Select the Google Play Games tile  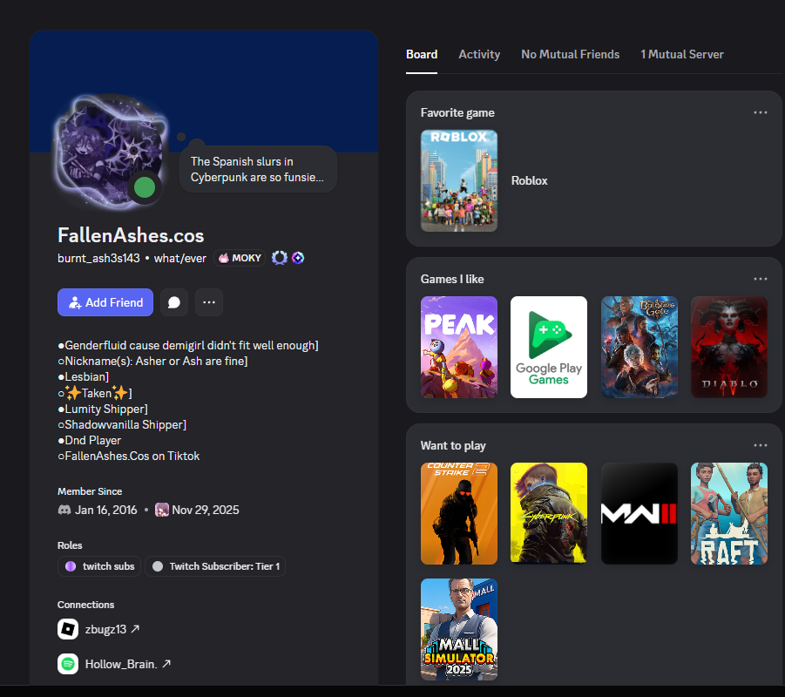549,347
